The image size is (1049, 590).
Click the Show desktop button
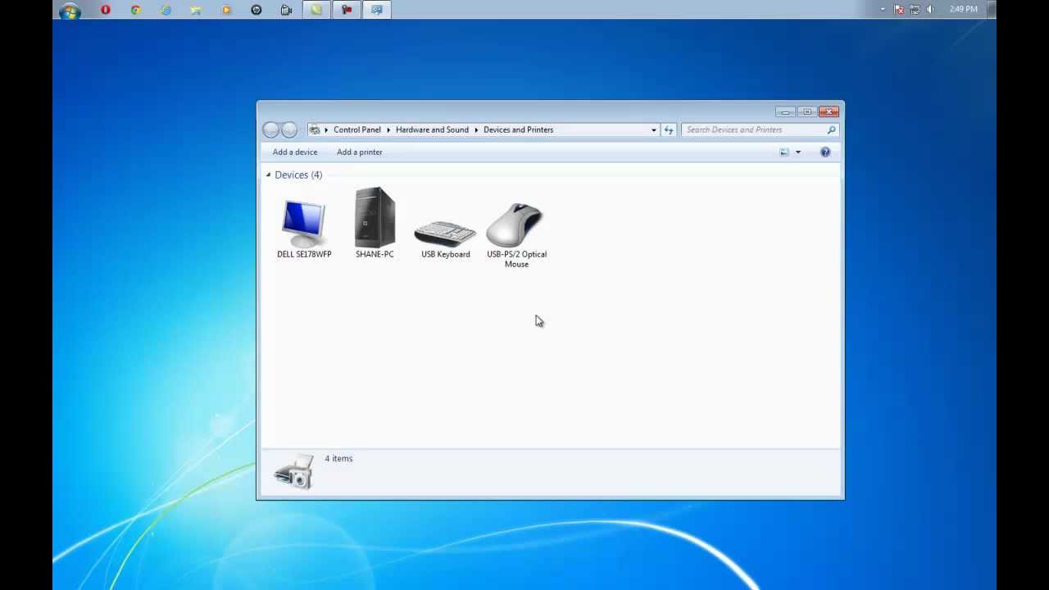point(991,10)
